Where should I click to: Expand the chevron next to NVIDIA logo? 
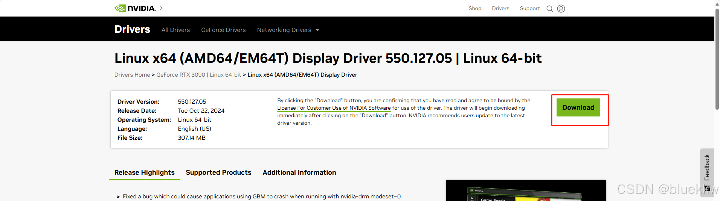click(161, 8)
